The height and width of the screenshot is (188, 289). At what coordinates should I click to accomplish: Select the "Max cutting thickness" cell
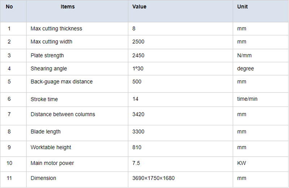[56, 29]
